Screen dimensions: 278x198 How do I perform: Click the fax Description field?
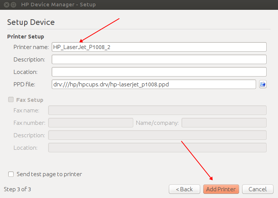pyautogui.click(x=157, y=135)
